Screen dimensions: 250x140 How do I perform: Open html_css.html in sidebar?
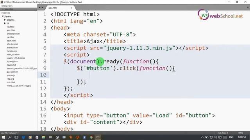(13, 54)
